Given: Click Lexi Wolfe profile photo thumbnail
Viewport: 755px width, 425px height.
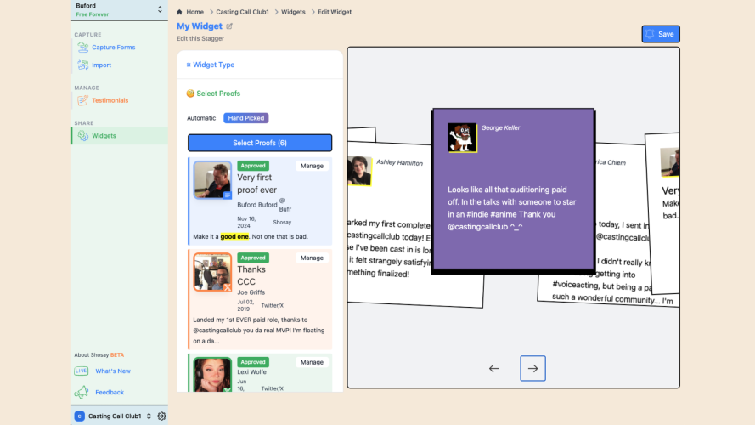Looking at the screenshot, I should 212,374.
